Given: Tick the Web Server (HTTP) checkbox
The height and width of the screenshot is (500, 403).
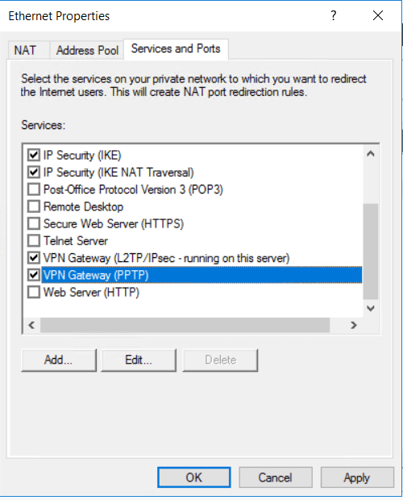Looking at the screenshot, I should pos(34,292).
